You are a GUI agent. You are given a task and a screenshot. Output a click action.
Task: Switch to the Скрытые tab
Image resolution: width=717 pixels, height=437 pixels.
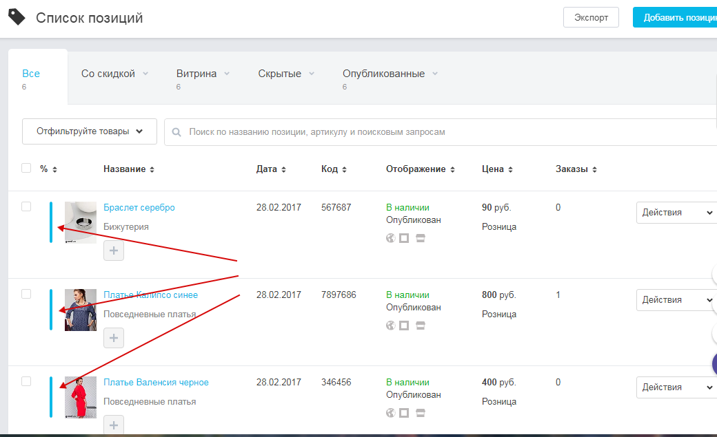279,74
